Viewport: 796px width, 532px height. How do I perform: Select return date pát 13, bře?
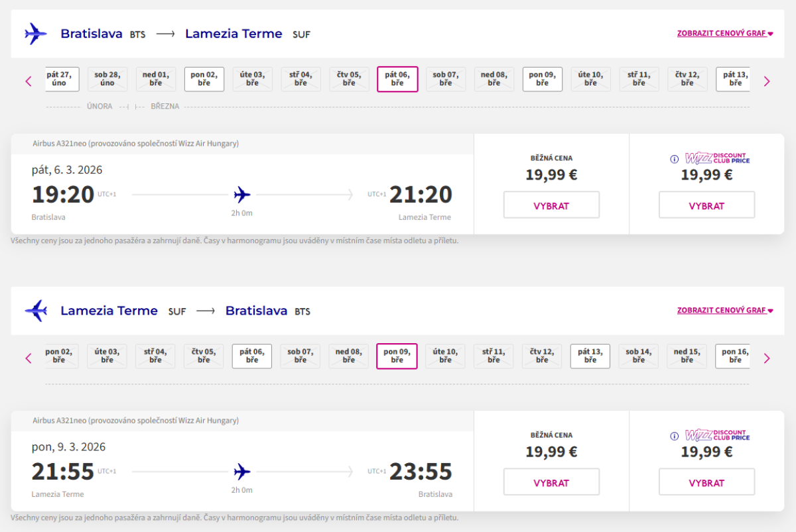(590, 356)
